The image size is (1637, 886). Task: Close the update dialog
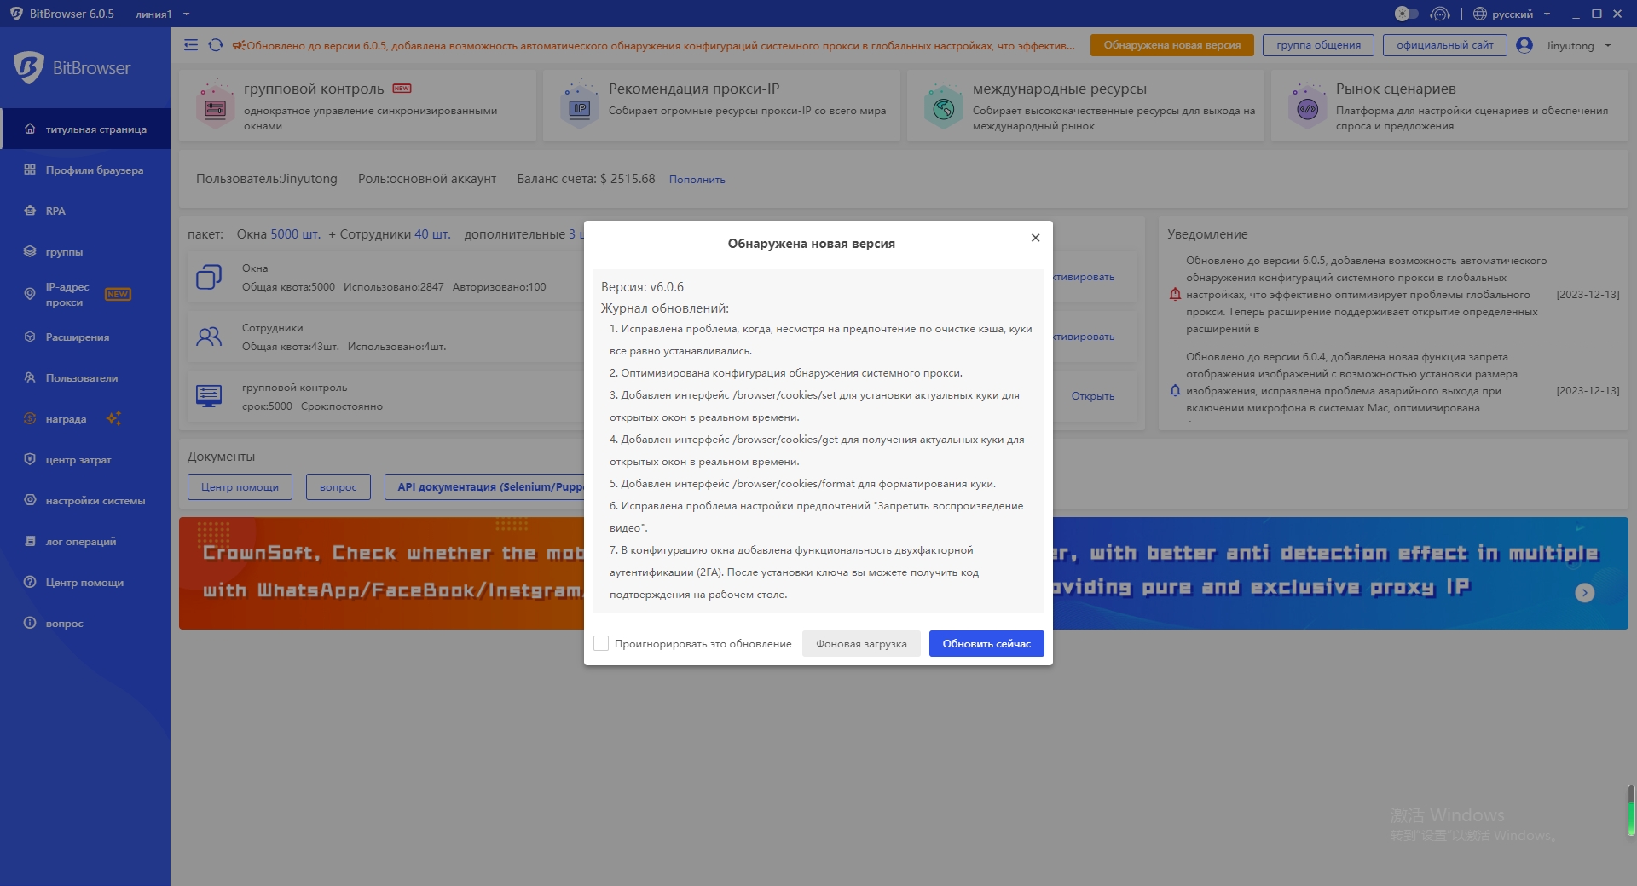point(1035,238)
